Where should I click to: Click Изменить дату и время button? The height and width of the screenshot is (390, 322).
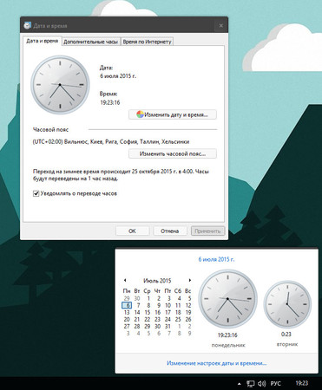pyautogui.click(x=173, y=114)
